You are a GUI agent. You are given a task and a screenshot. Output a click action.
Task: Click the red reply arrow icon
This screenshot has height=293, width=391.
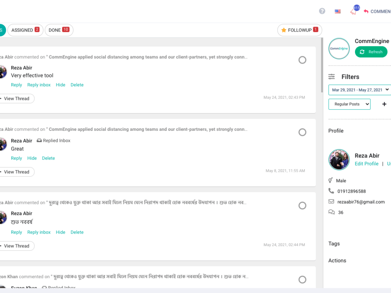click(x=366, y=11)
